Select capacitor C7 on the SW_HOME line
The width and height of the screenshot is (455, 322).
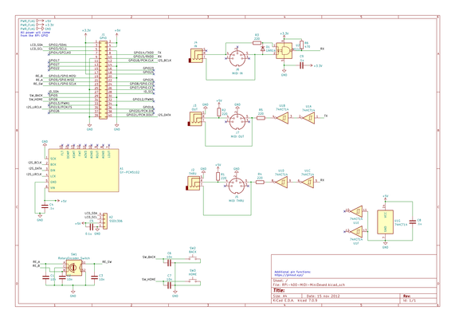[x=169, y=285]
